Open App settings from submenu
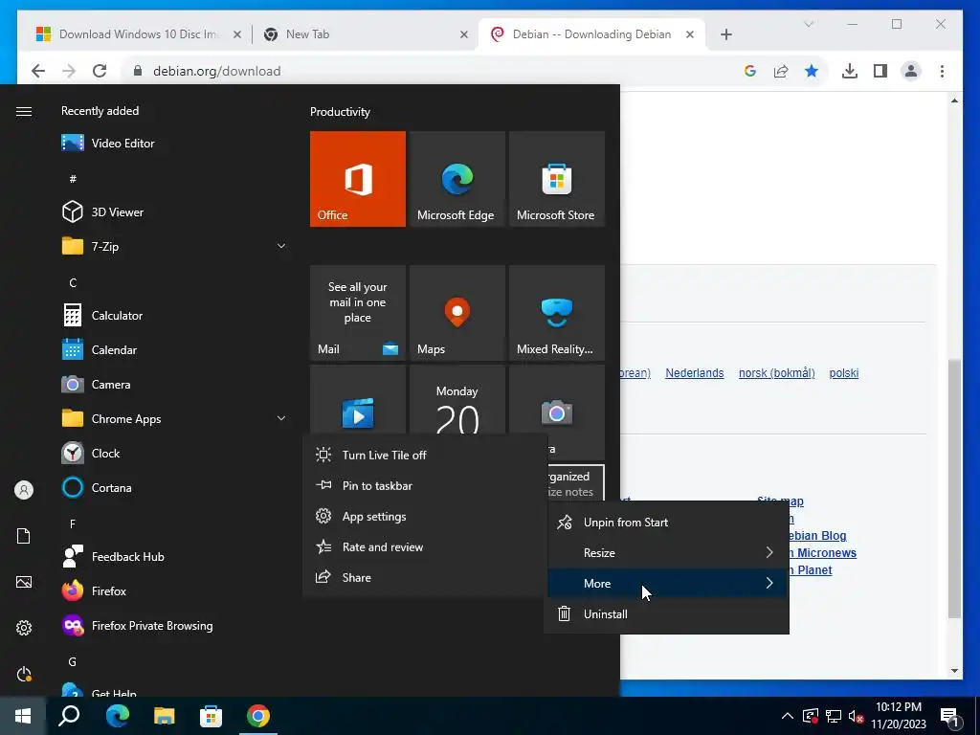980x735 pixels. click(x=425, y=516)
